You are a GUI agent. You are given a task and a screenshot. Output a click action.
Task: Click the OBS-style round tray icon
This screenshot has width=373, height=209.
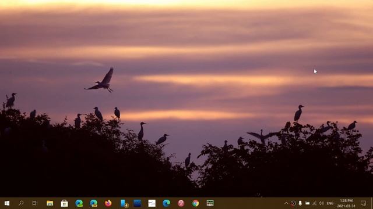pos(293,203)
